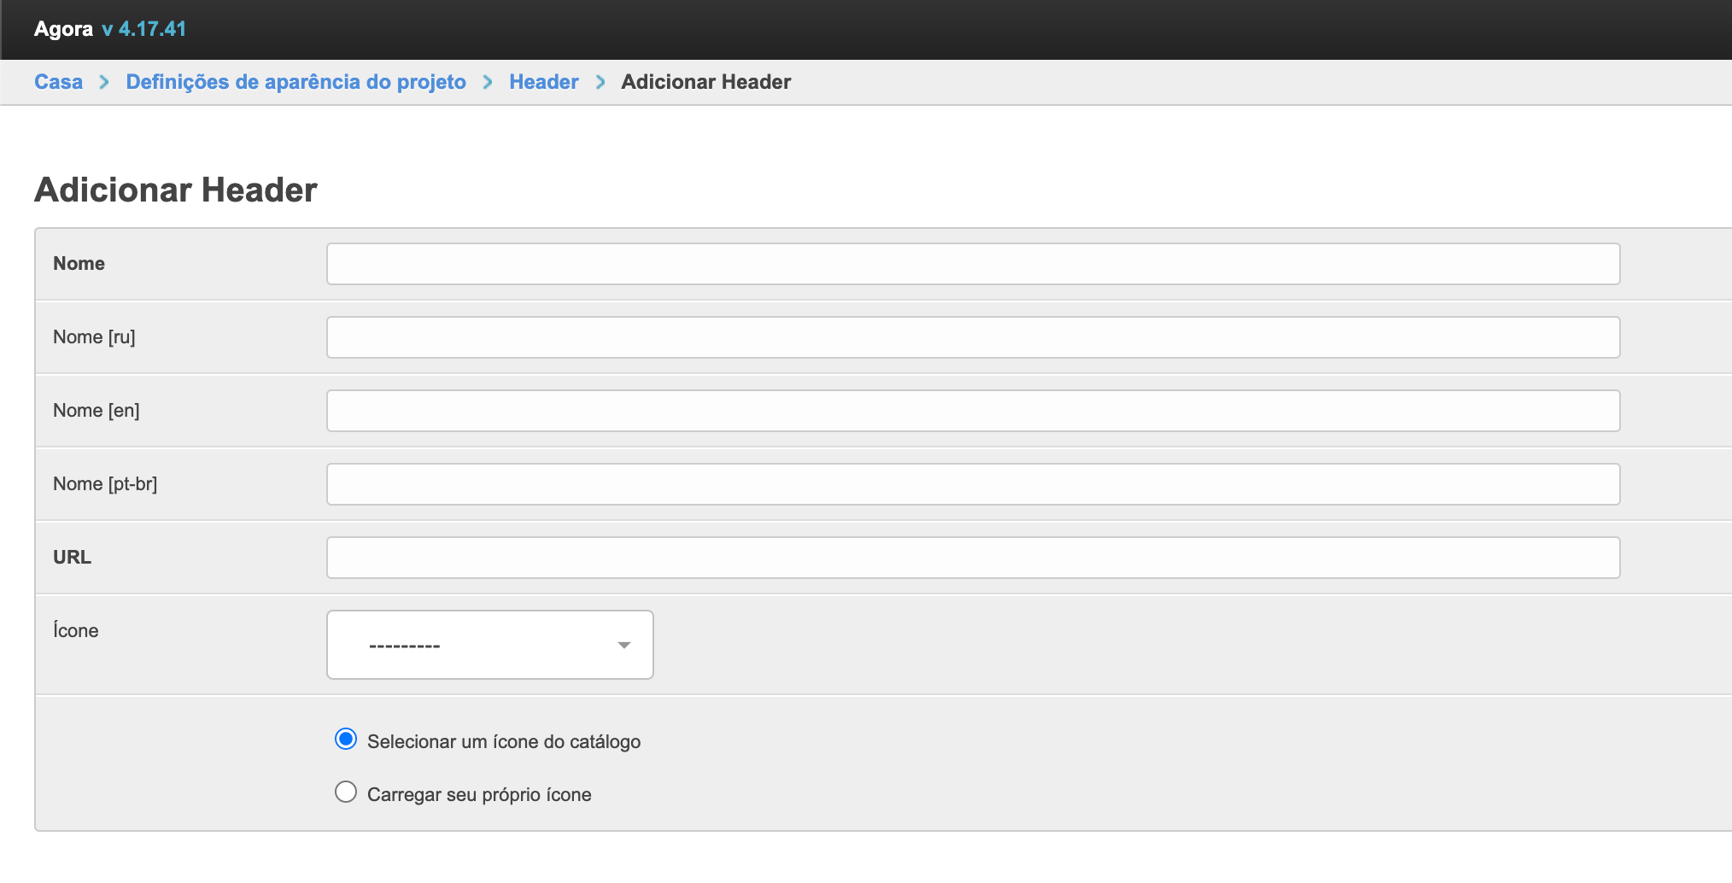Click the bold URL field label

click(72, 557)
